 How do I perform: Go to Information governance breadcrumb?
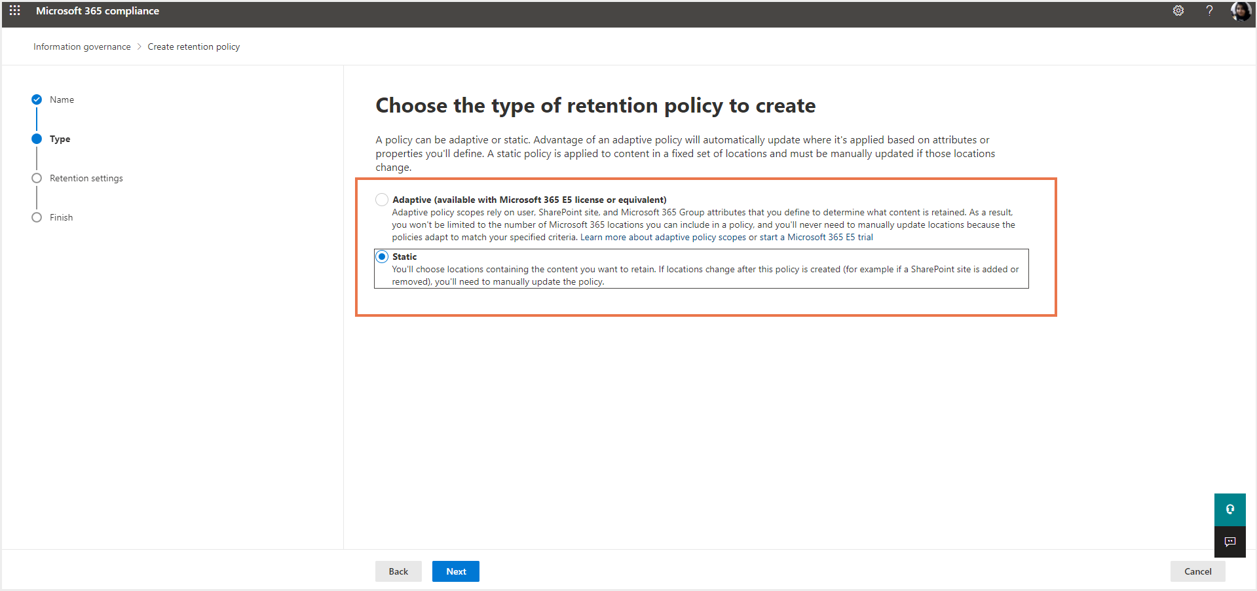coord(82,46)
